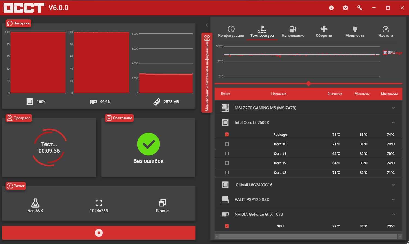Click the В окне windowed mode icon

[x=162, y=203]
